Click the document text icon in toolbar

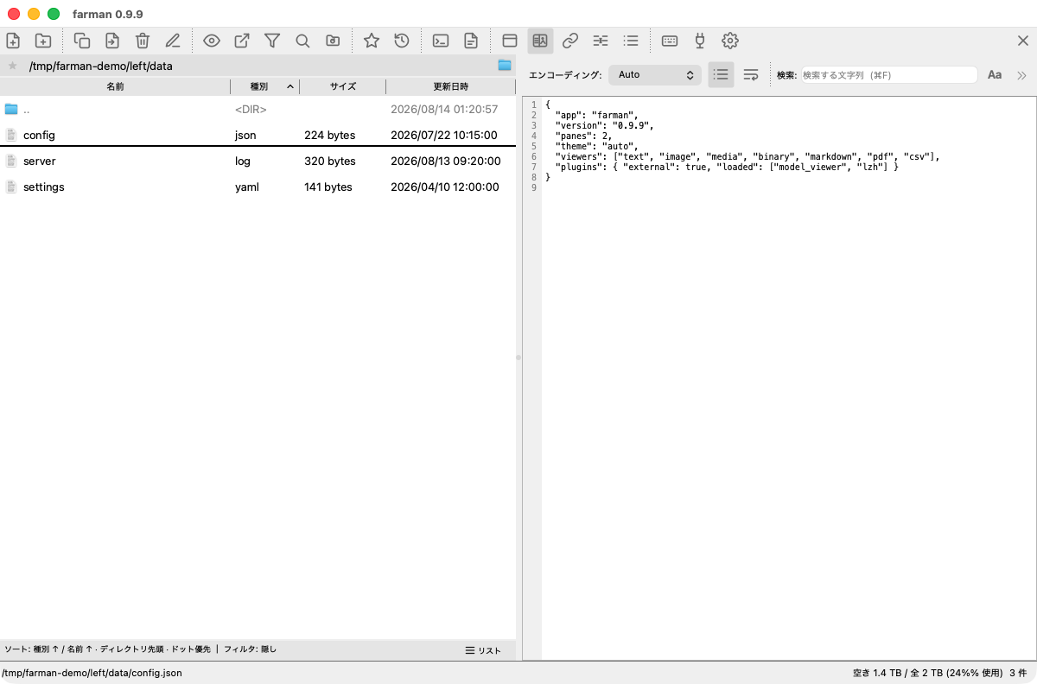point(471,41)
